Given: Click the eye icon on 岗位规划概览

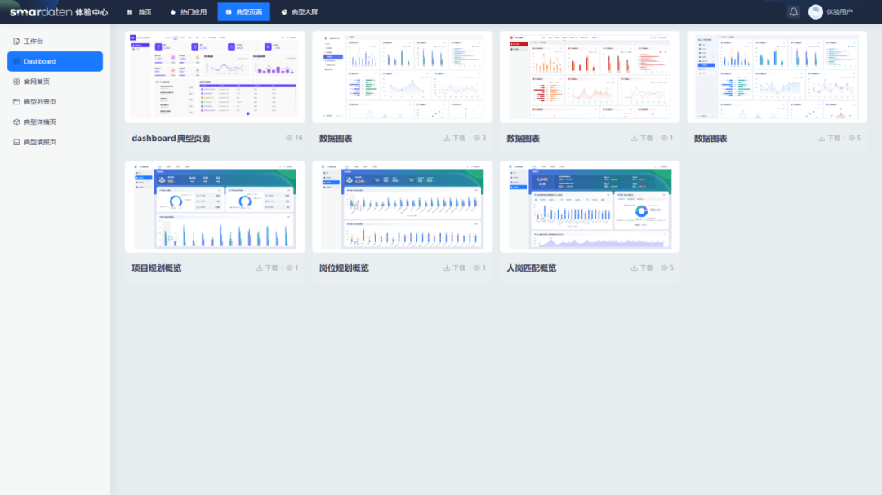Looking at the screenshot, I should pos(476,268).
